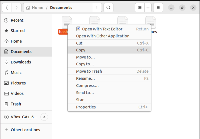The image size is (200, 139).
Task: Select Rename… in the context menu
Action: point(85,78)
